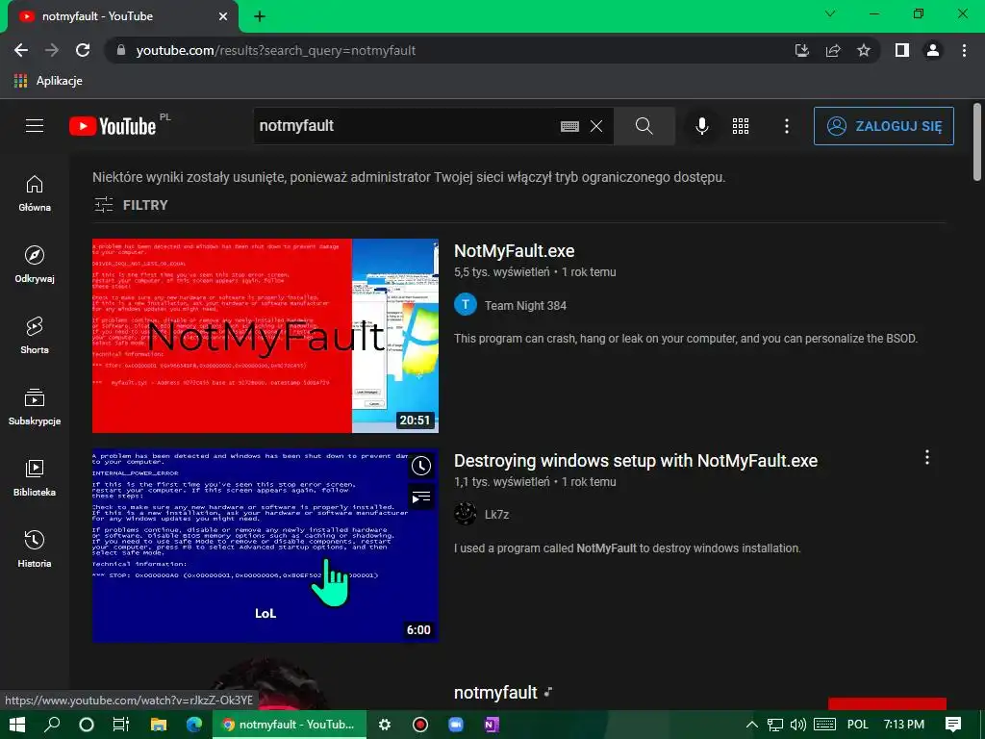Open Główna in sidebar

click(x=35, y=192)
